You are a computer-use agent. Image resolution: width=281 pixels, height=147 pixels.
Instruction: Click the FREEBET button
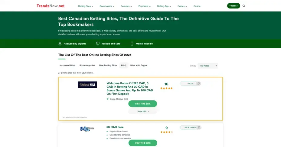tap(234, 6)
